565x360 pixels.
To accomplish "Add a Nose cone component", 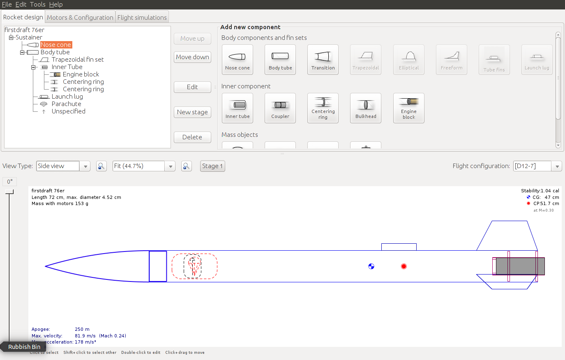I will click(237, 60).
